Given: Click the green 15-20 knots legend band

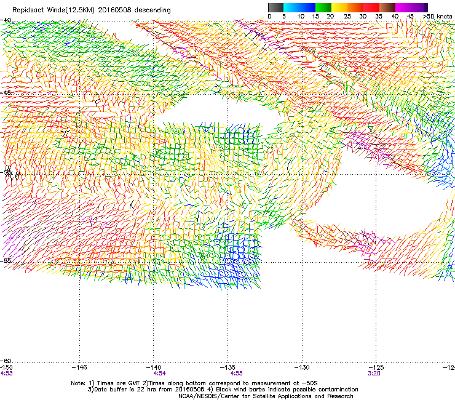Looking at the screenshot, I should point(323,7).
